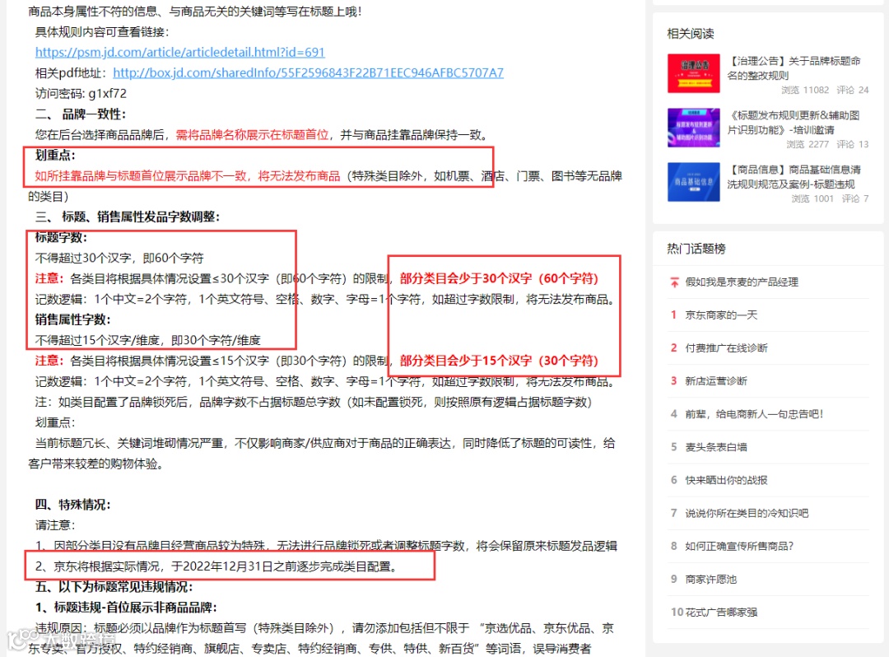Open the box.jd.com sharedInfo PDF link
889x657 pixels.
(x=309, y=72)
